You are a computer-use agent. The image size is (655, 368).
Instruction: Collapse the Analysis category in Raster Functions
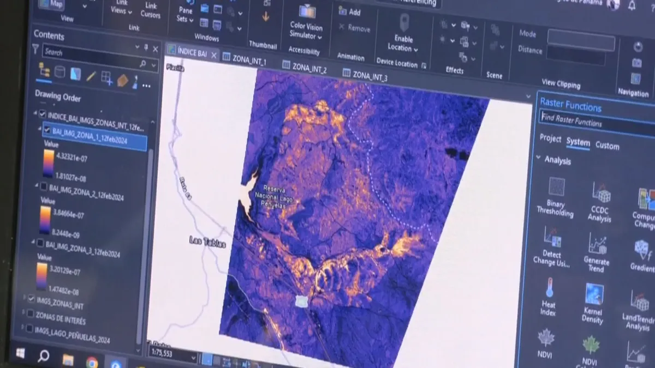[x=539, y=159]
